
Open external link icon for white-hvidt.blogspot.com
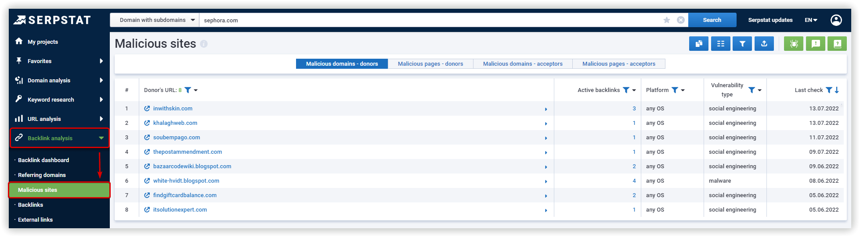pyautogui.click(x=147, y=181)
